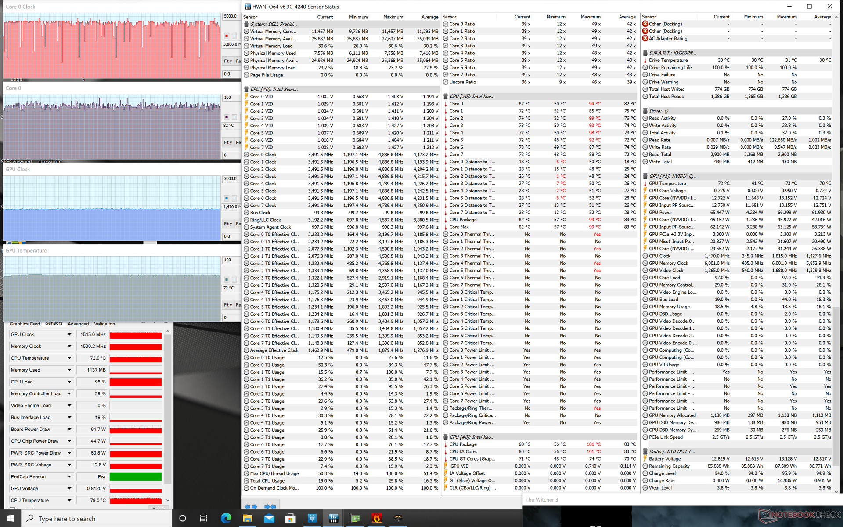This screenshot has width=843, height=527.
Task: Click GPU-Z sensor list scroll up arrow
Action: click(x=168, y=331)
